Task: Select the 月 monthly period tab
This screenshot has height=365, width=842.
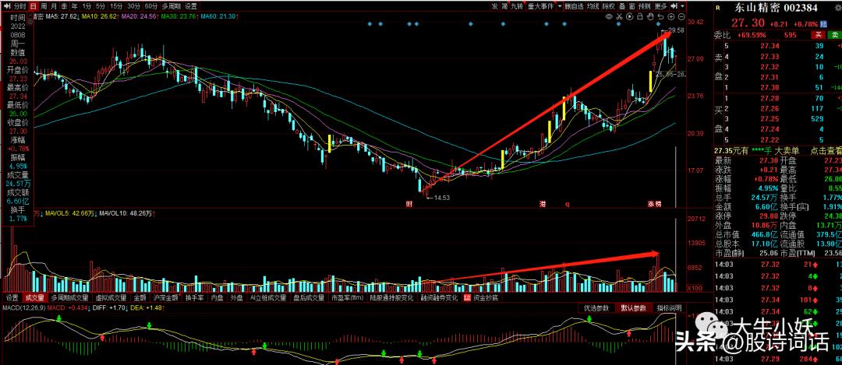Action: click(55, 6)
